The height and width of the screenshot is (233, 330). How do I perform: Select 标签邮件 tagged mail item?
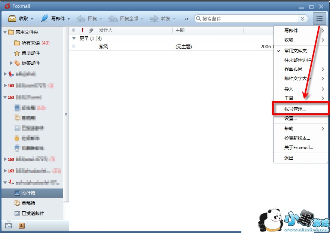point(27,63)
